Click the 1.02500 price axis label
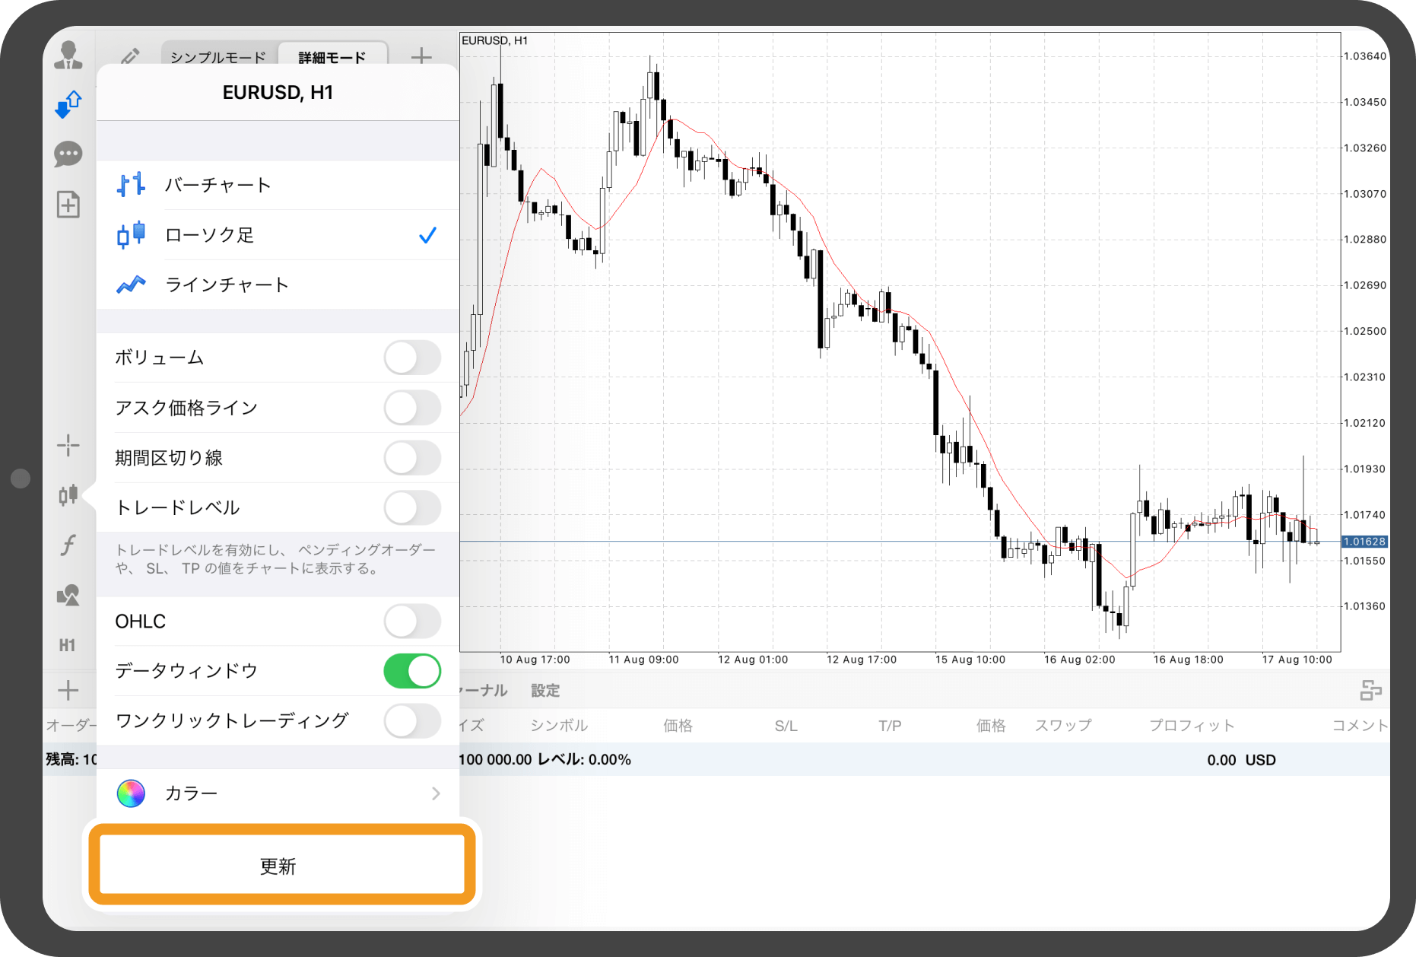The image size is (1416, 957). 1364,331
